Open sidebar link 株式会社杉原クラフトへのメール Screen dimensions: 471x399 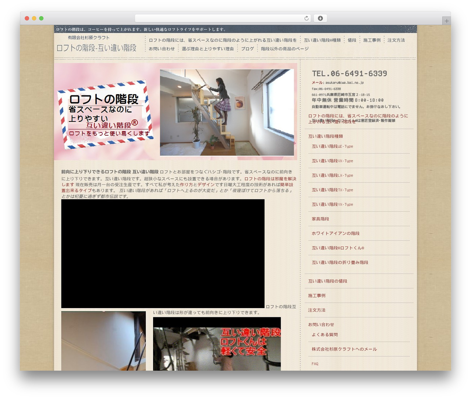pos(344,349)
